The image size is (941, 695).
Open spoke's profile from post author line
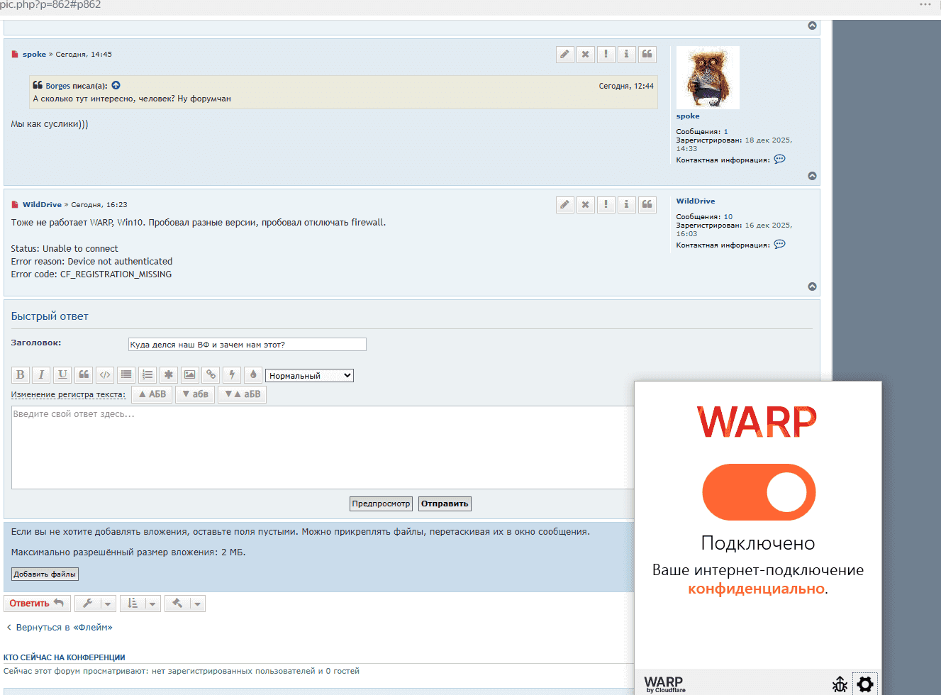point(34,55)
